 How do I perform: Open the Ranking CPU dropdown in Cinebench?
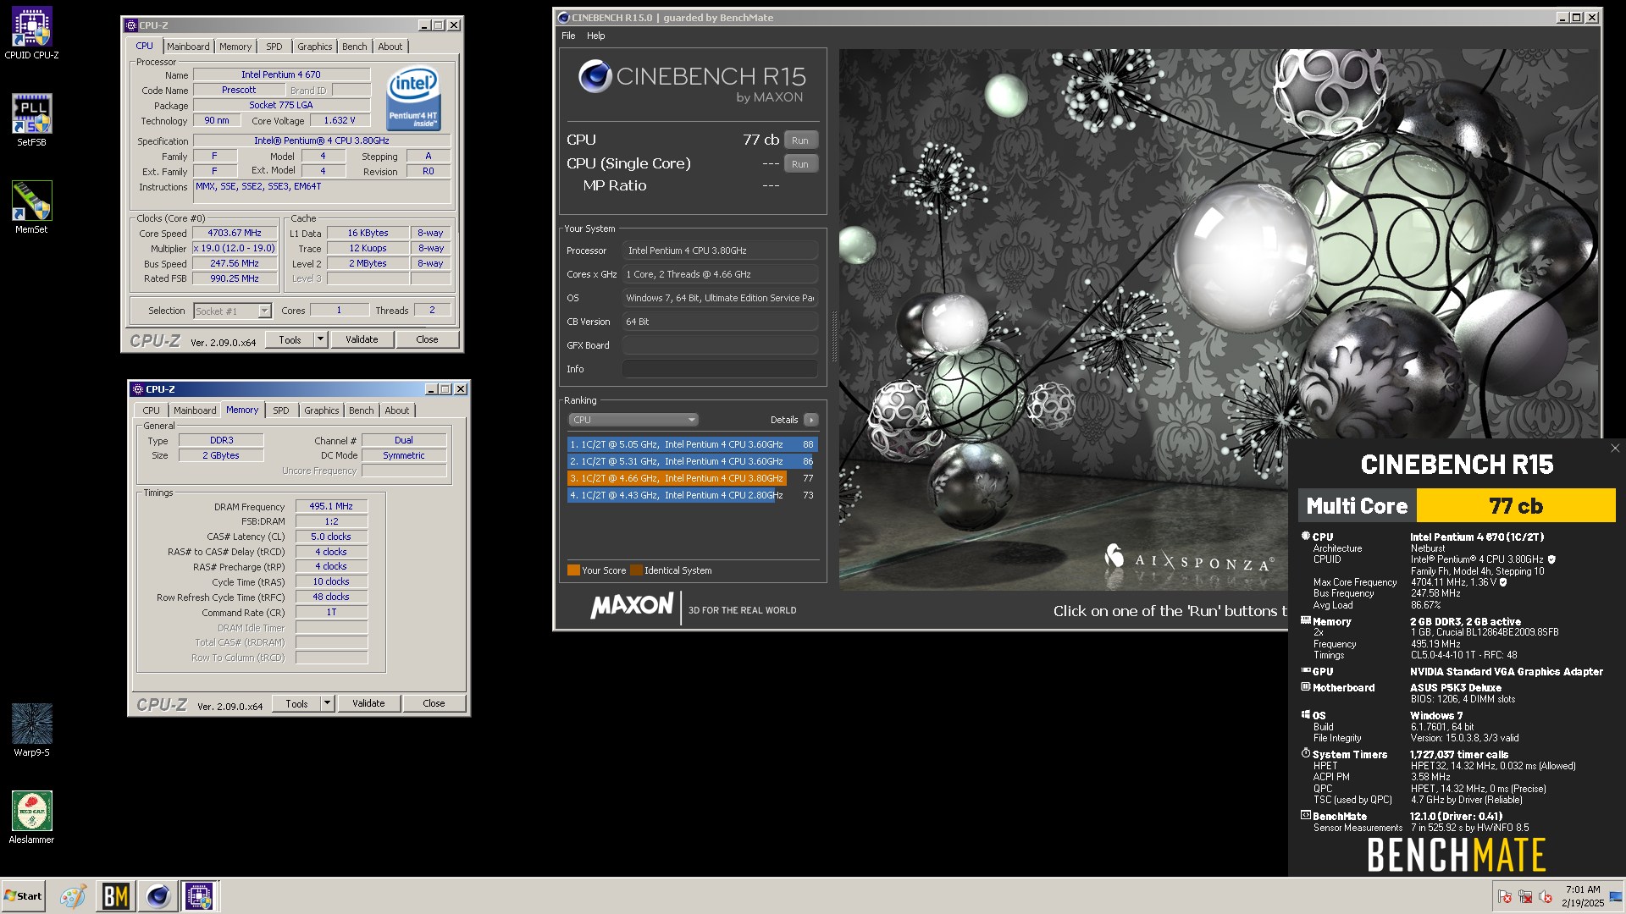point(633,420)
